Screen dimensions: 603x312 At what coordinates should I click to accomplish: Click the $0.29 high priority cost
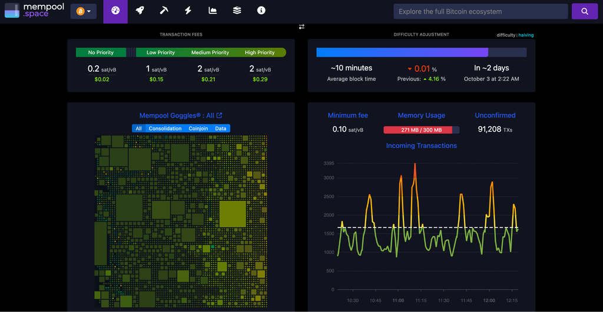click(x=260, y=79)
